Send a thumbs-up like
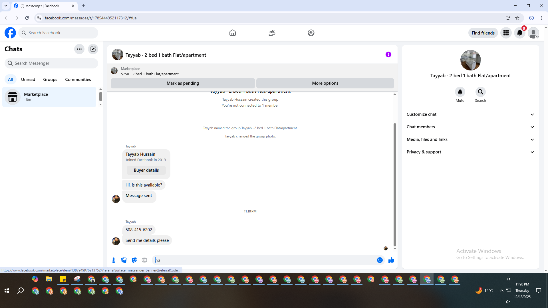 tap(391, 260)
